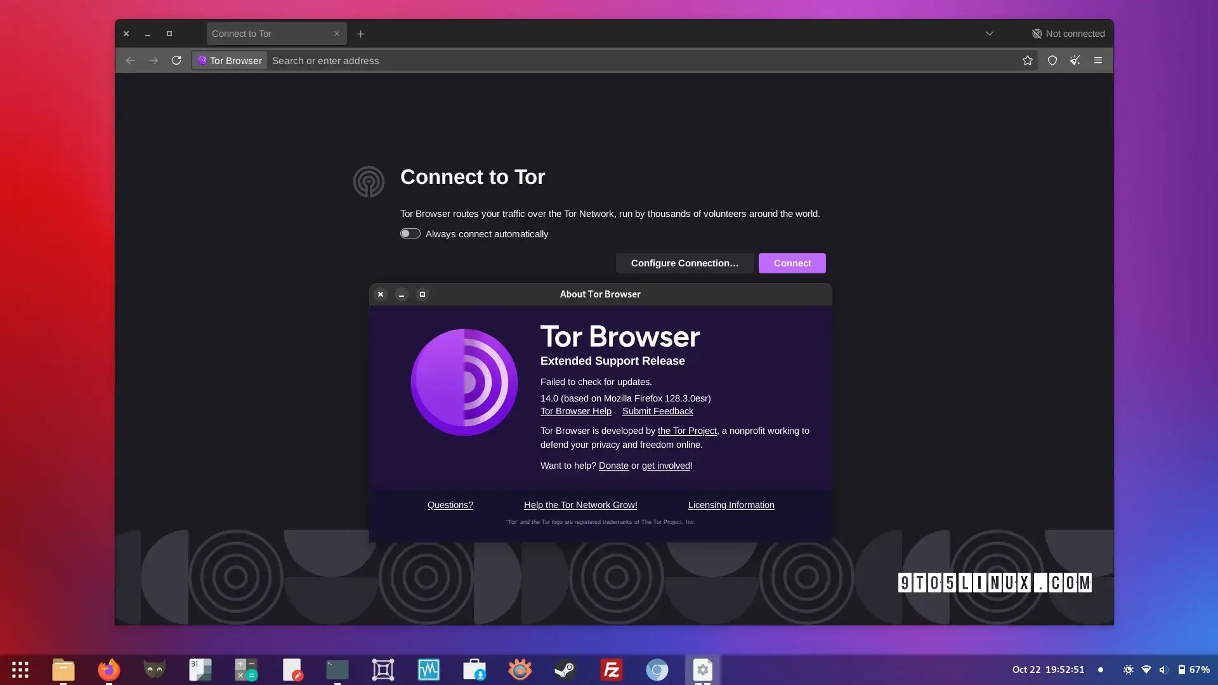Click the Firefox icon in taskbar

click(x=108, y=669)
